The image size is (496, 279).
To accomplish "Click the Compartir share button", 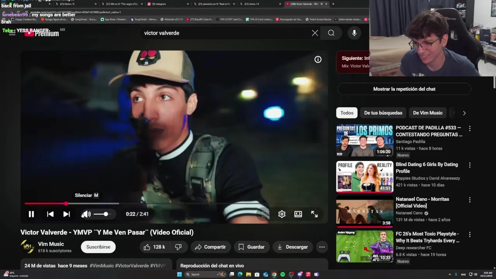I will [x=210, y=247].
